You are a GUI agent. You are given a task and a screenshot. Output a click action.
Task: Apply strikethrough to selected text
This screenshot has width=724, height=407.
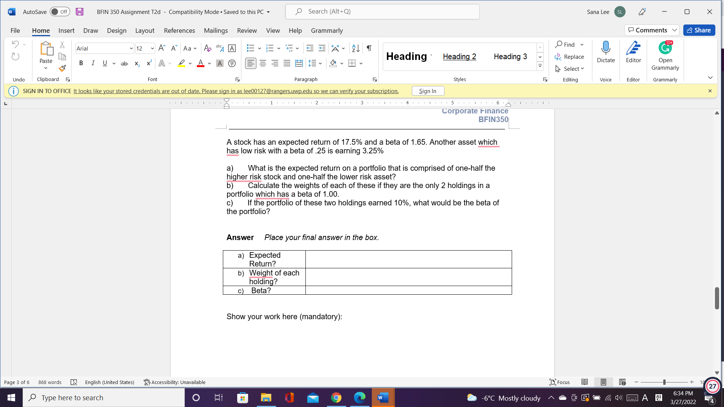coord(124,63)
